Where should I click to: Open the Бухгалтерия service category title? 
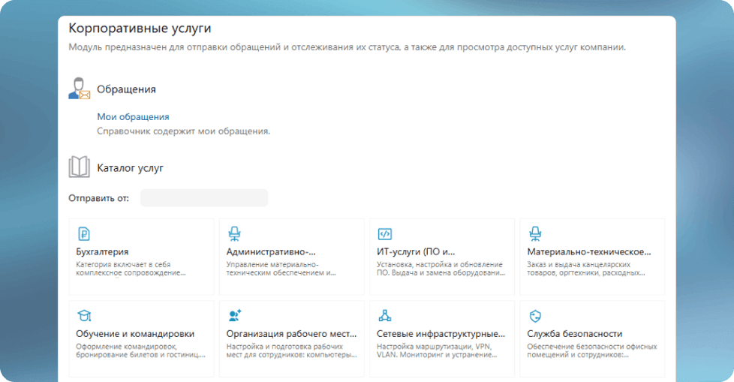[x=102, y=252]
